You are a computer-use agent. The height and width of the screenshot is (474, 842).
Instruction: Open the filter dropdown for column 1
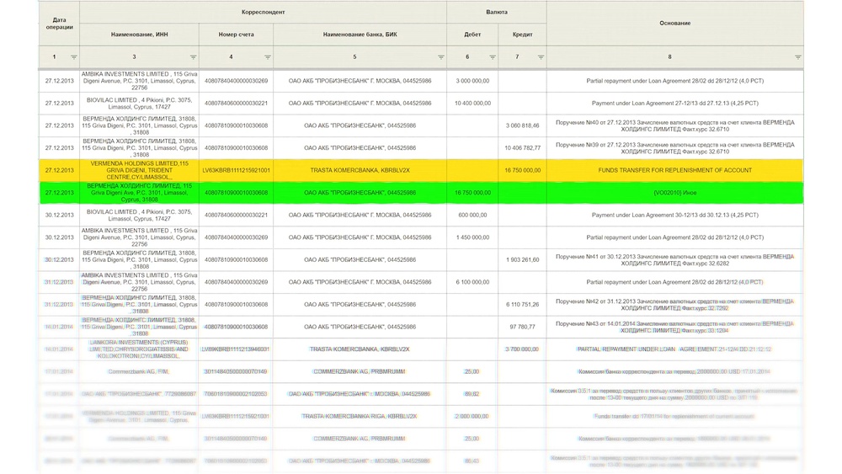tap(73, 57)
